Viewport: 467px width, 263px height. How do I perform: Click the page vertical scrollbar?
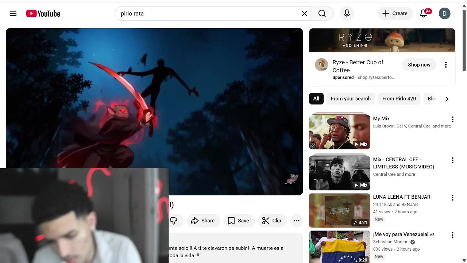464,40
